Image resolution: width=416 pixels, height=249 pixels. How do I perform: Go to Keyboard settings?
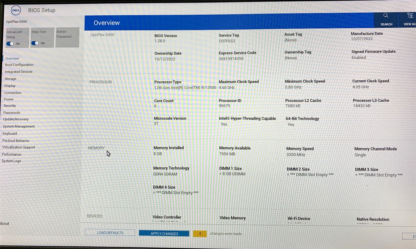point(10,134)
